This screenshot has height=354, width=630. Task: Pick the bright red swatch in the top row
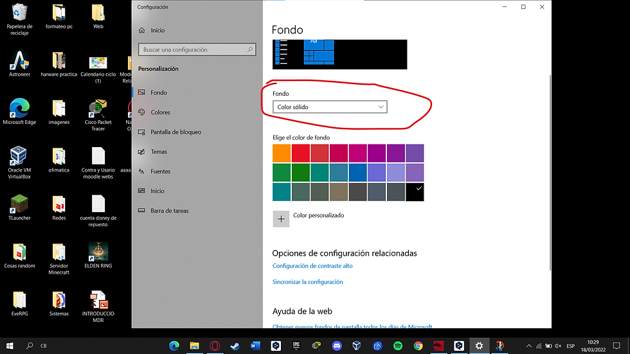(x=301, y=154)
